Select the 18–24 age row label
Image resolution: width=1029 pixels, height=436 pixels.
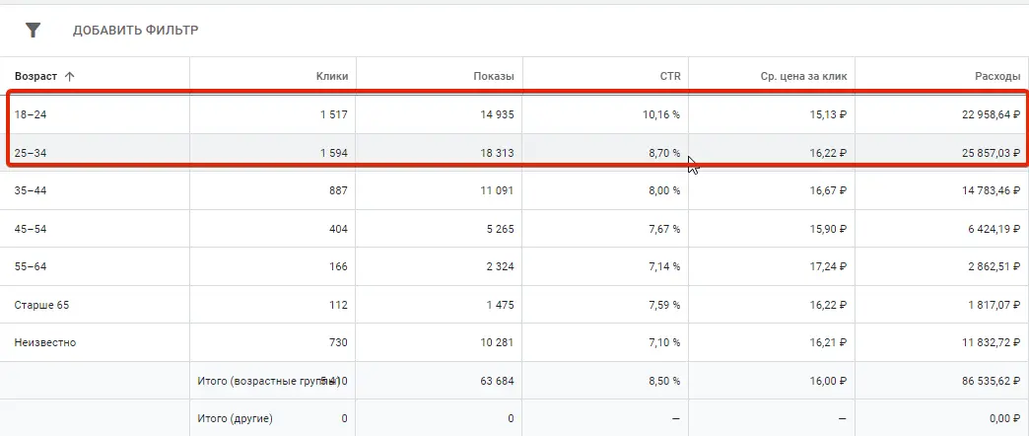[29, 115]
